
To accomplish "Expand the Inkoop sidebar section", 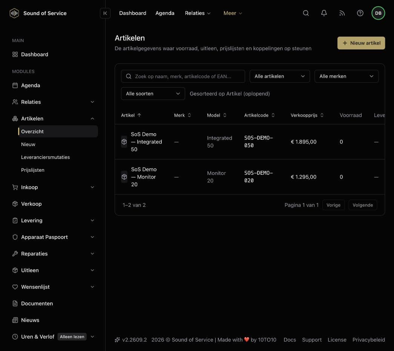I will coord(53,187).
